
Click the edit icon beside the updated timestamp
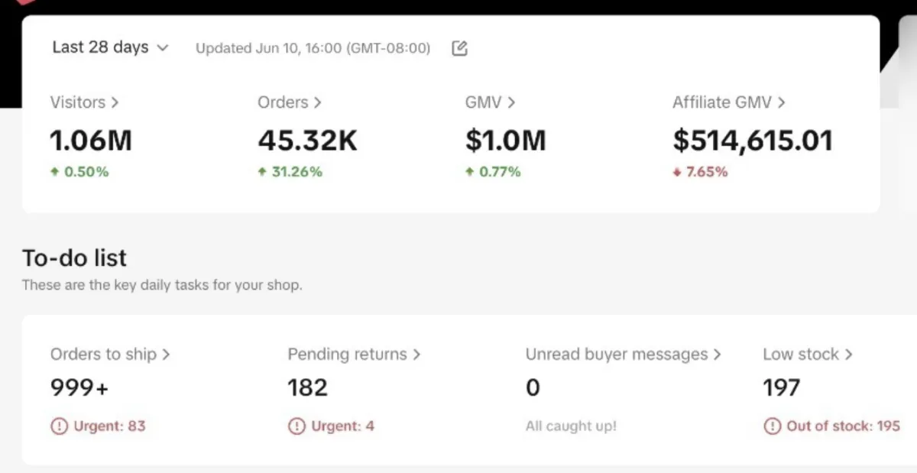click(459, 48)
